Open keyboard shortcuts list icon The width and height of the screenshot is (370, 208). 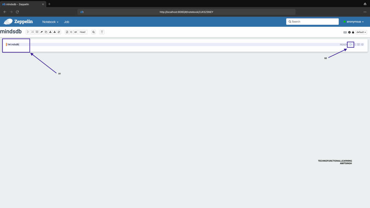pos(345,32)
